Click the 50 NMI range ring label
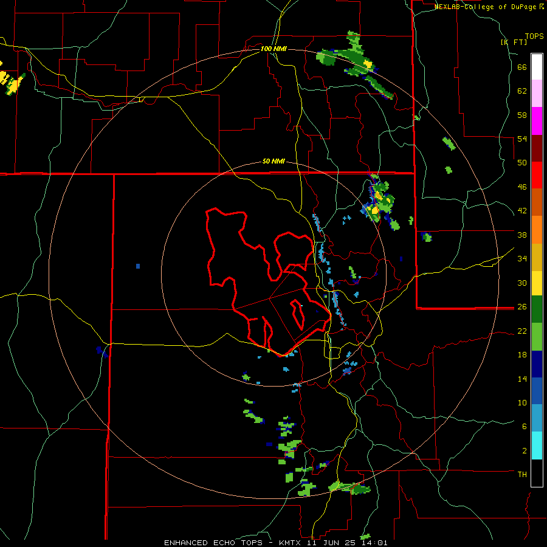The height and width of the screenshot is (547, 547). point(273,161)
